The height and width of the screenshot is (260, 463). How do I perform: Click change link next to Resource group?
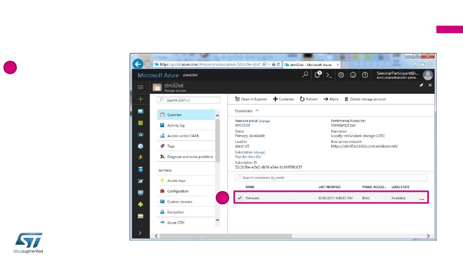coord(264,121)
